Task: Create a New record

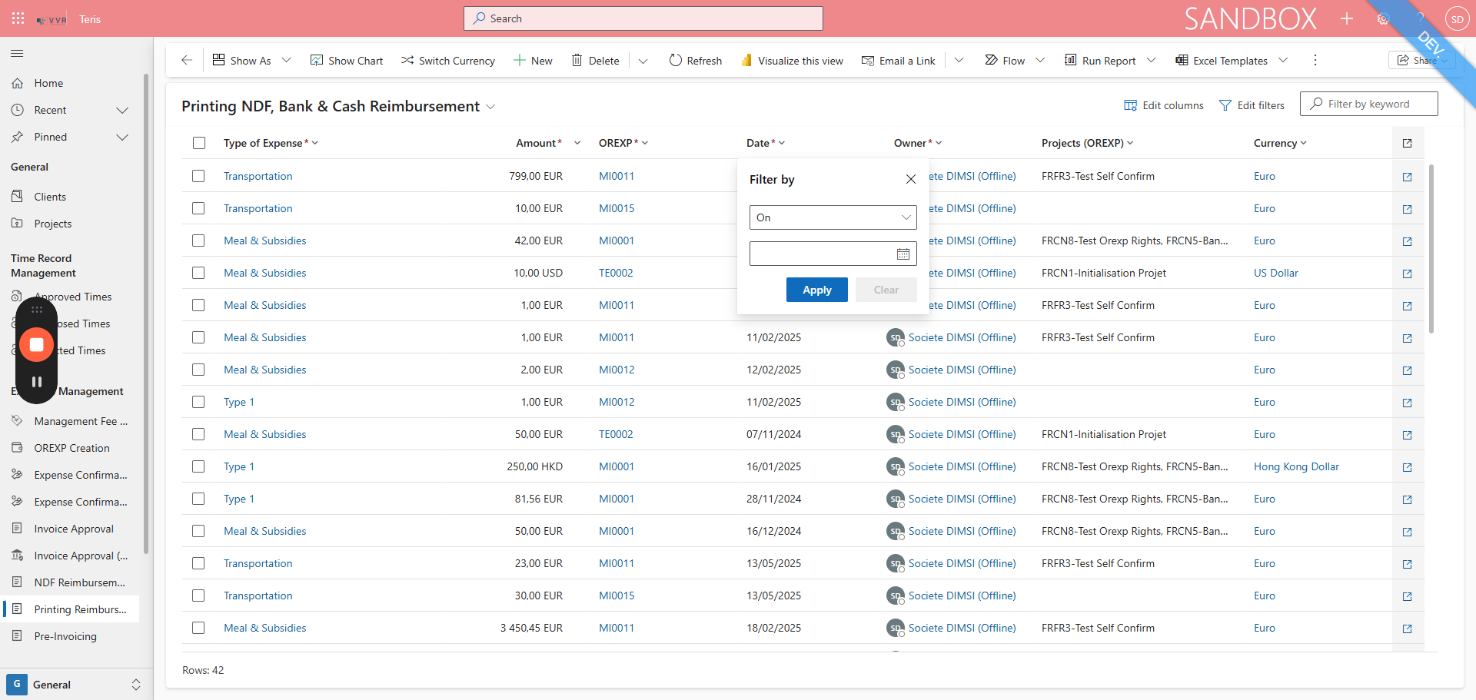Action: coord(533,60)
